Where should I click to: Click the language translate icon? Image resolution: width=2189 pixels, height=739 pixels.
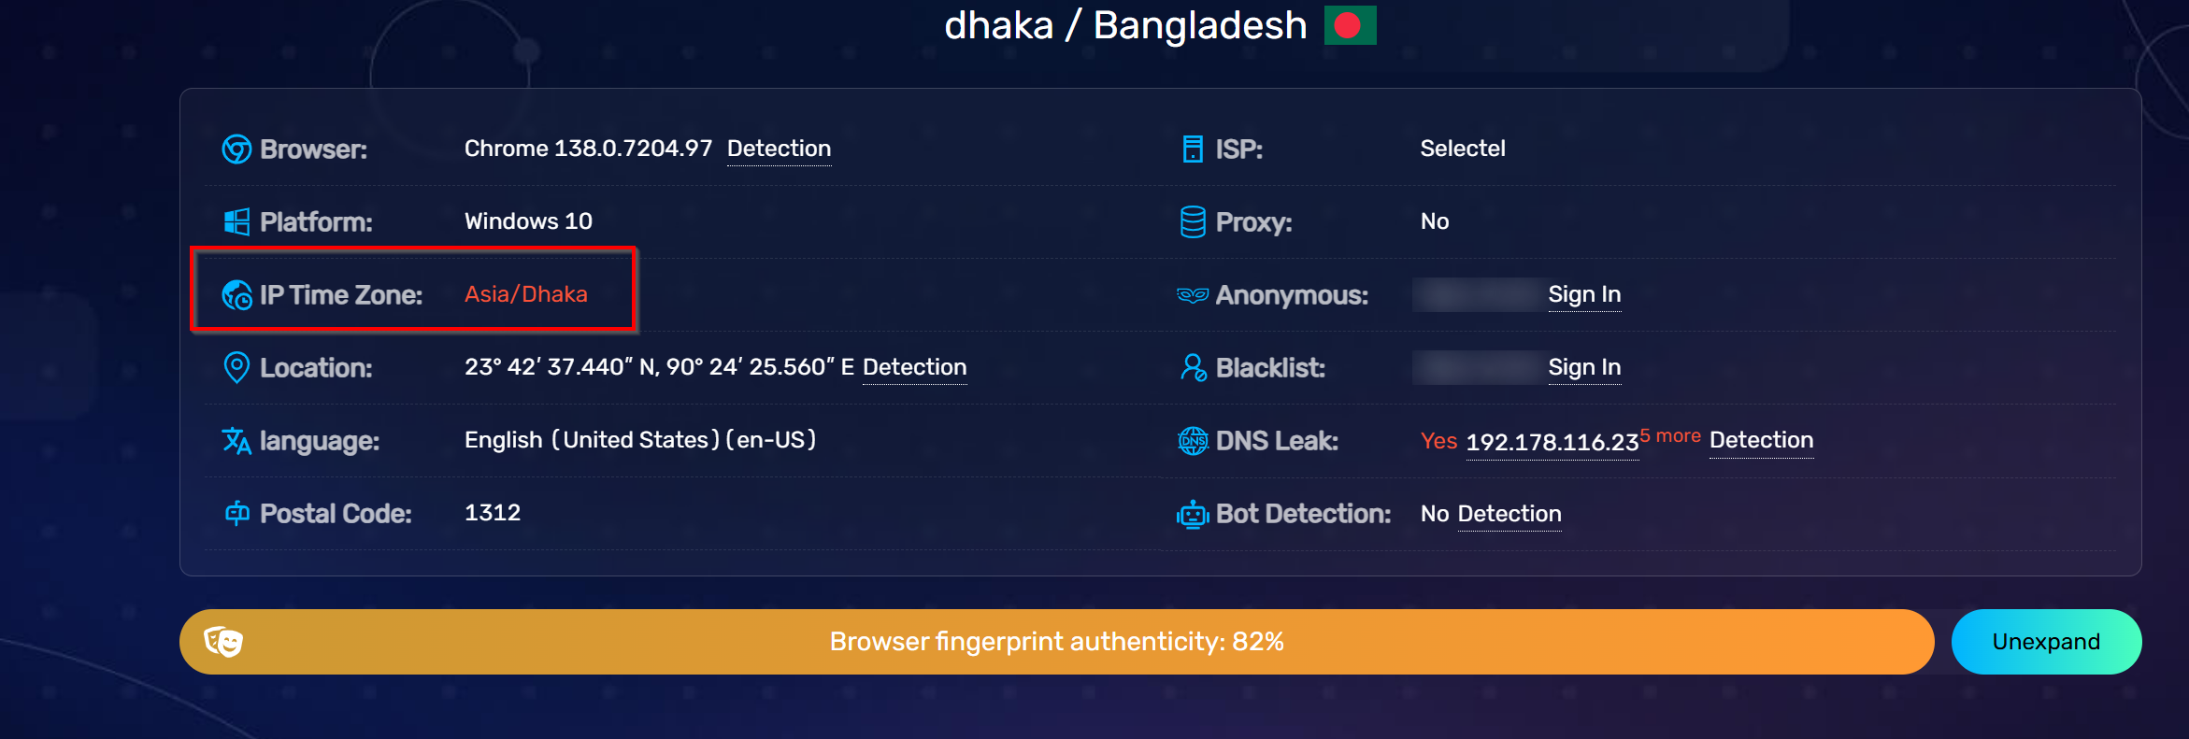[236, 441]
